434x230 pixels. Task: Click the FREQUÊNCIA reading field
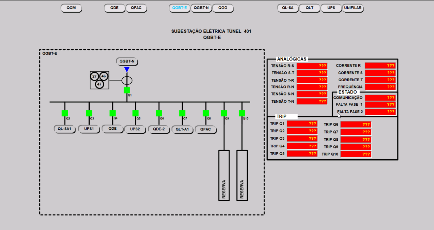(x=380, y=87)
